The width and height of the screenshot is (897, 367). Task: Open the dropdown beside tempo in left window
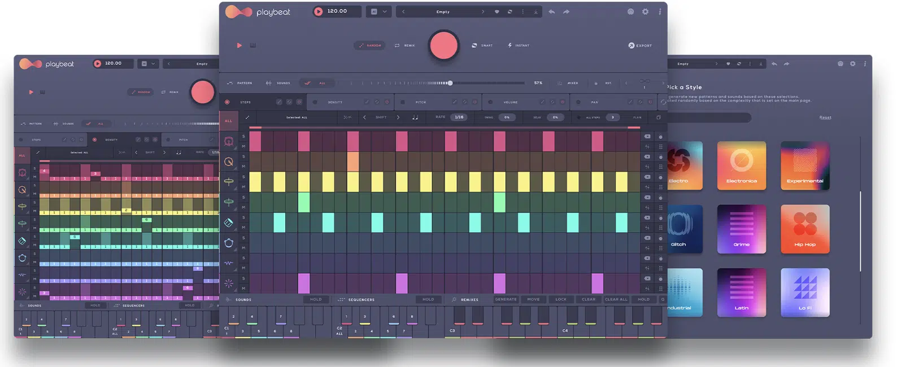(148, 64)
